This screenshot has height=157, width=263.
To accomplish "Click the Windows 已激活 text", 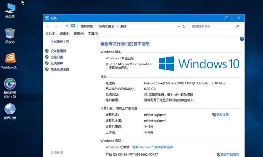I will pos(118,147).
